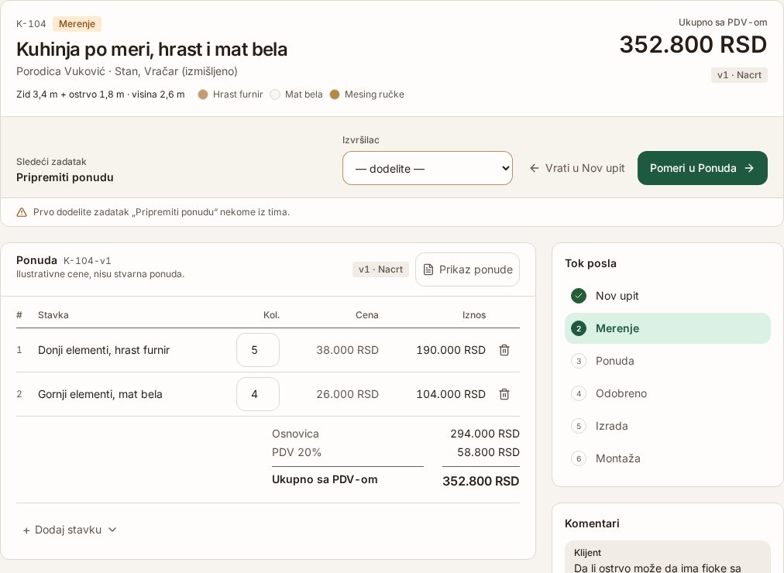Click the Klijent comment label
The width and height of the screenshot is (784, 573).
click(587, 553)
